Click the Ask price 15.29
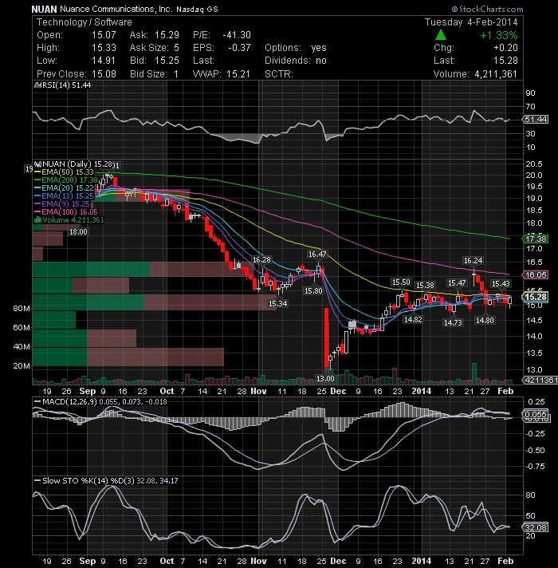The height and width of the screenshot is (568, 558). [x=167, y=35]
